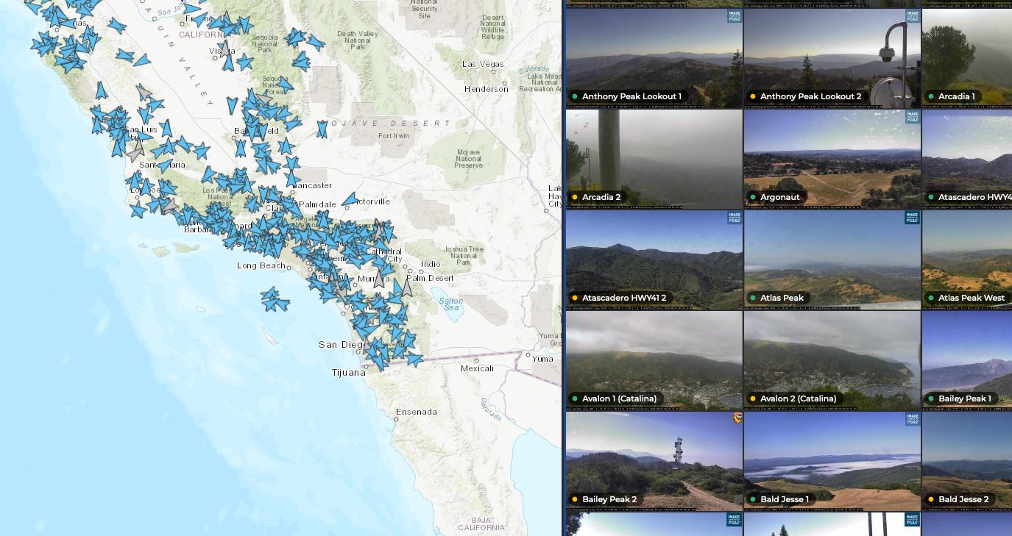This screenshot has height=536, width=1012.
Task: Click the green status dot for Arcadia 1
Action: tap(930, 96)
